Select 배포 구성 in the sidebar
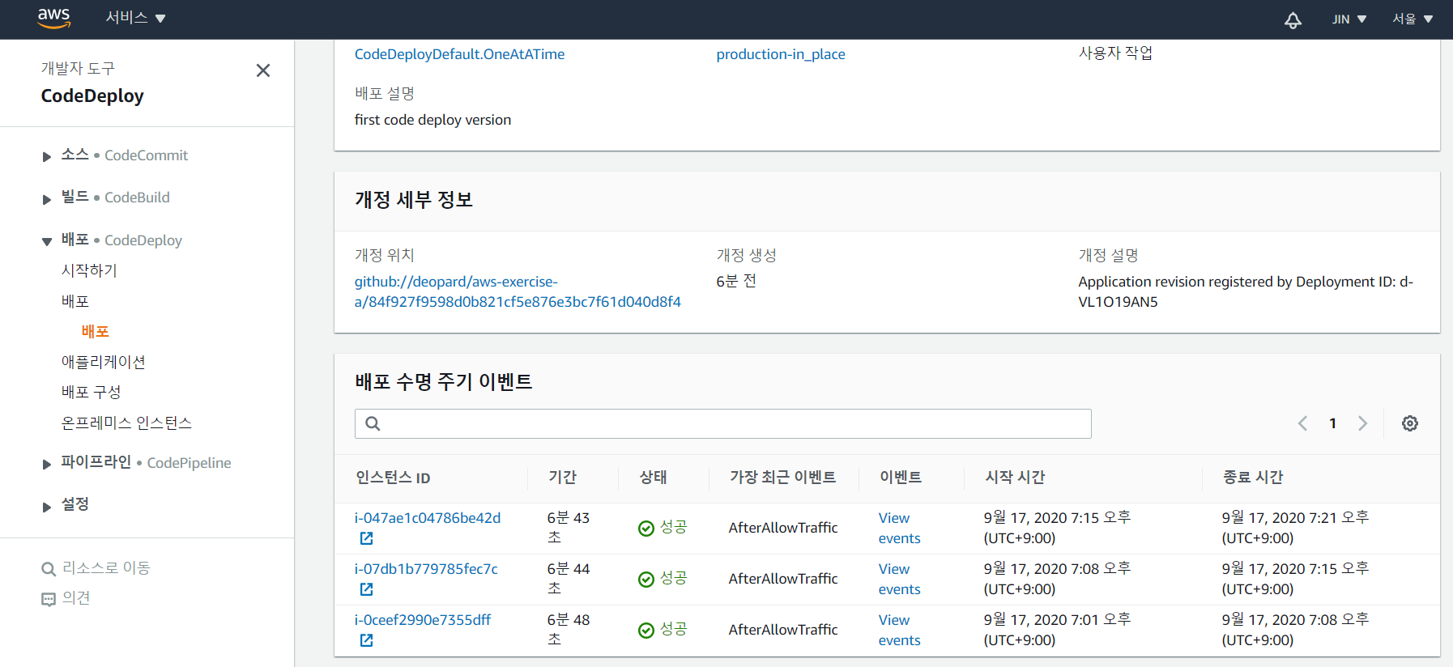Image resolution: width=1453 pixels, height=667 pixels. [x=91, y=393]
